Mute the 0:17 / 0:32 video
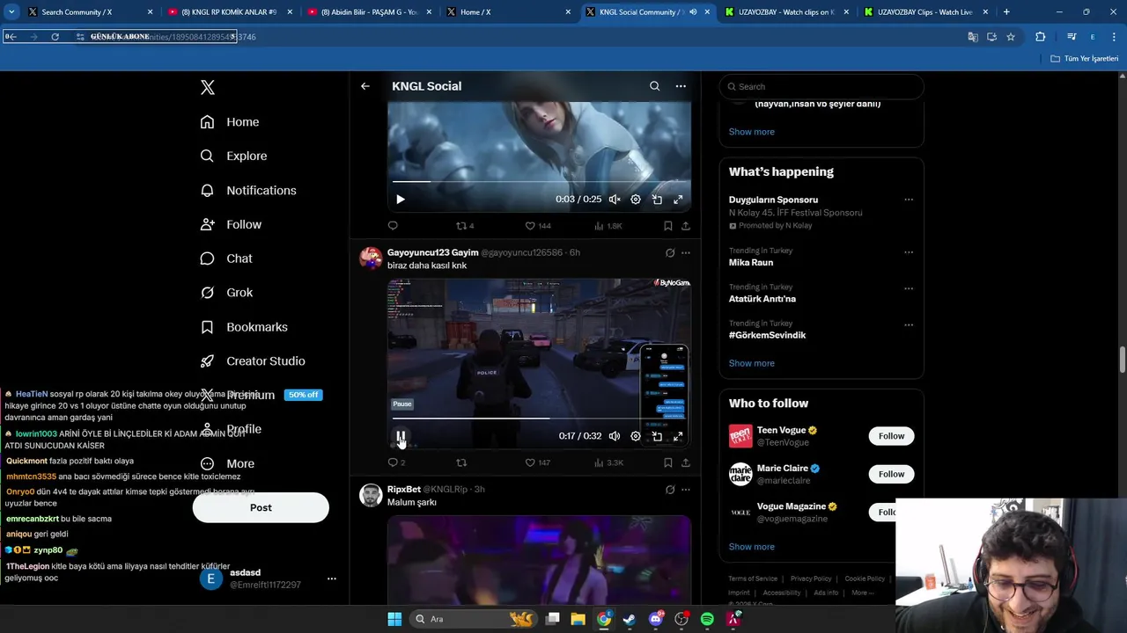 615,436
